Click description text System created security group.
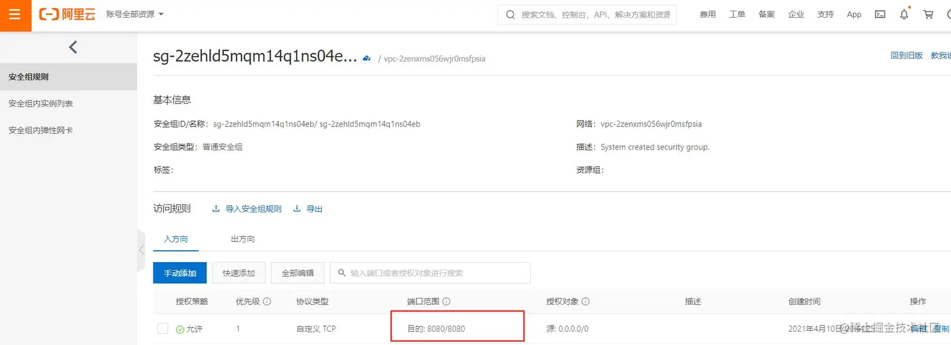The image size is (951, 345). pyautogui.click(x=655, y=147)
